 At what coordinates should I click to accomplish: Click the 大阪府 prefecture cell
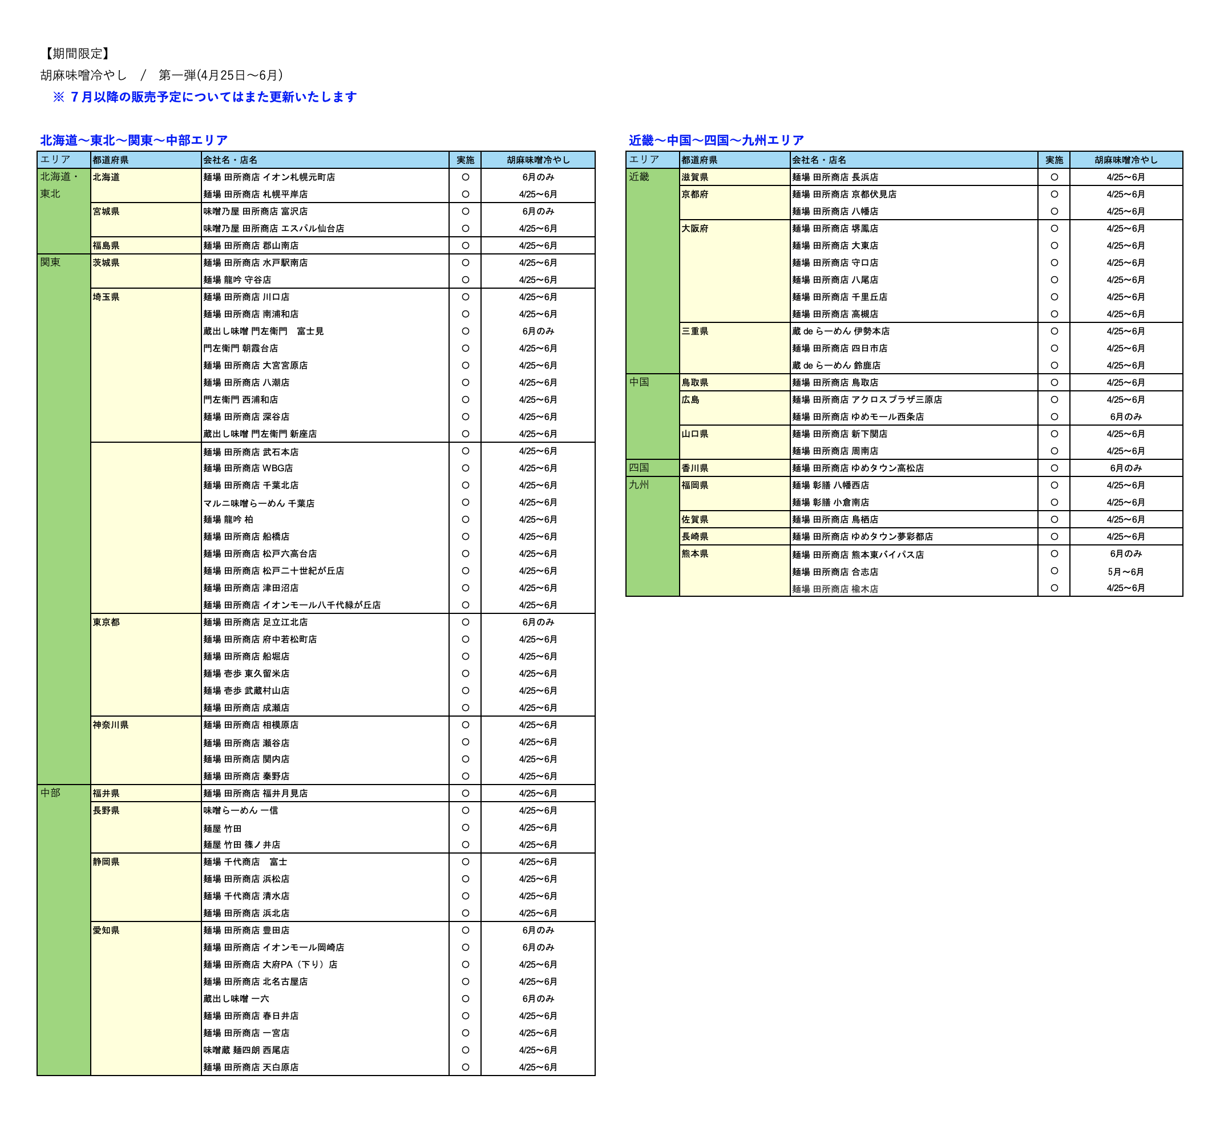[x=734, y=271]
